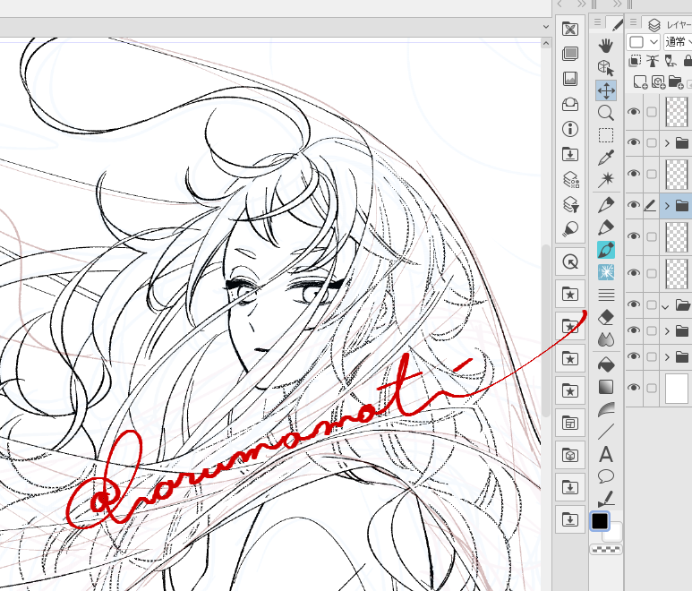Screen dimensions: 692x591
Task: Switch to the Tool palette pen tab
Action: 617,25
